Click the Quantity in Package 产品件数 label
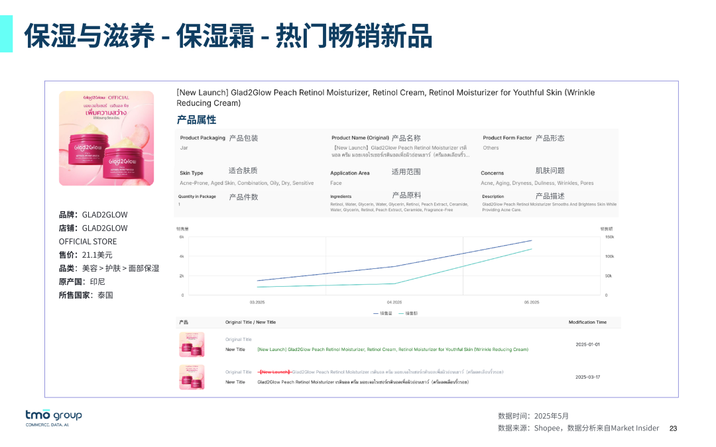The width and height of the screenshot is (716, 447). click(x=218, y=197)
